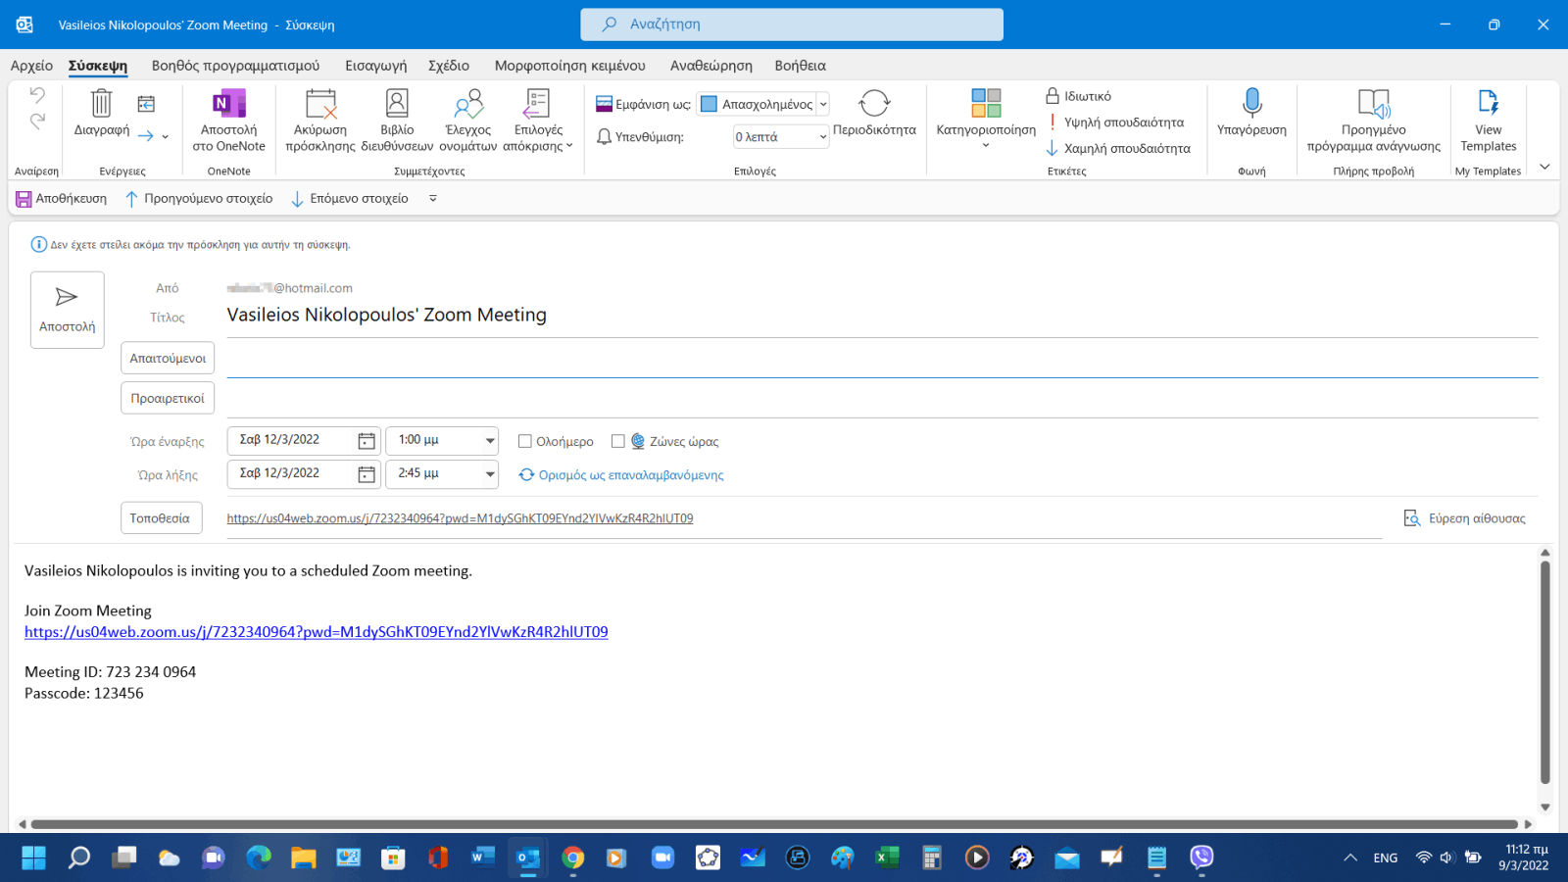Enable the All day (Ολοήμερο) checkbox

[x=525, y=441]
